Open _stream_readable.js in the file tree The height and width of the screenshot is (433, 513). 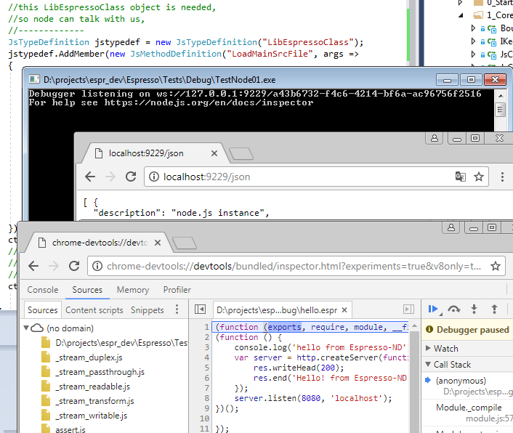coord(92,387)
